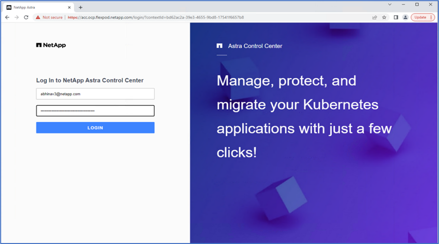Image resolution: width=439 pixels, height=244 pixels.
Task: Close the browser window
Action: click(431, 4)
